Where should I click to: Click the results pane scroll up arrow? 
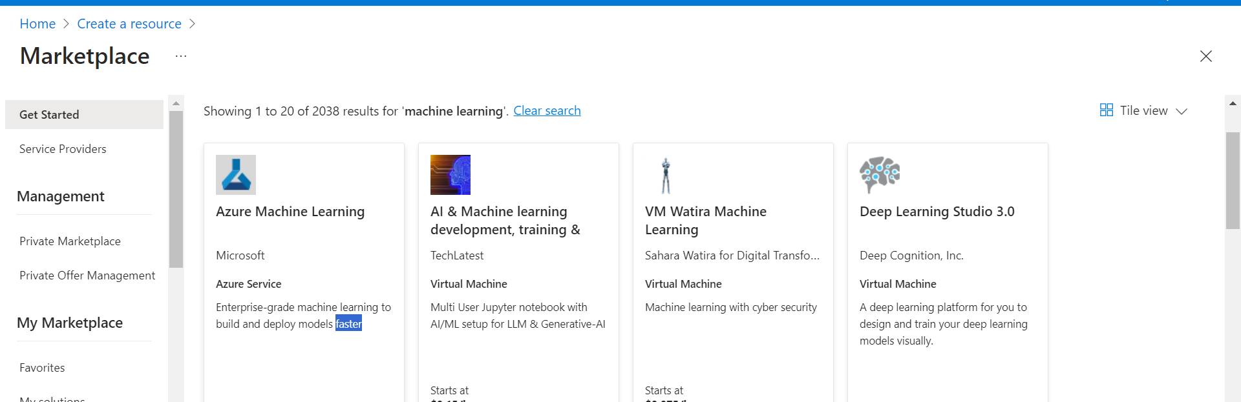pos(1233,103)
